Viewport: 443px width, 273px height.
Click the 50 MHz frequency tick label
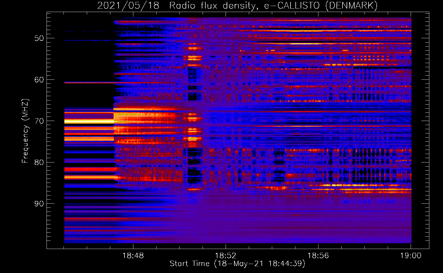coord(39,38)
